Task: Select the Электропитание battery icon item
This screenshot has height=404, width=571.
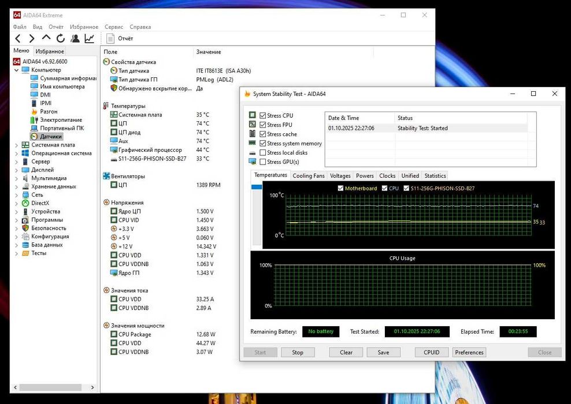Action: tap(34, 119)
